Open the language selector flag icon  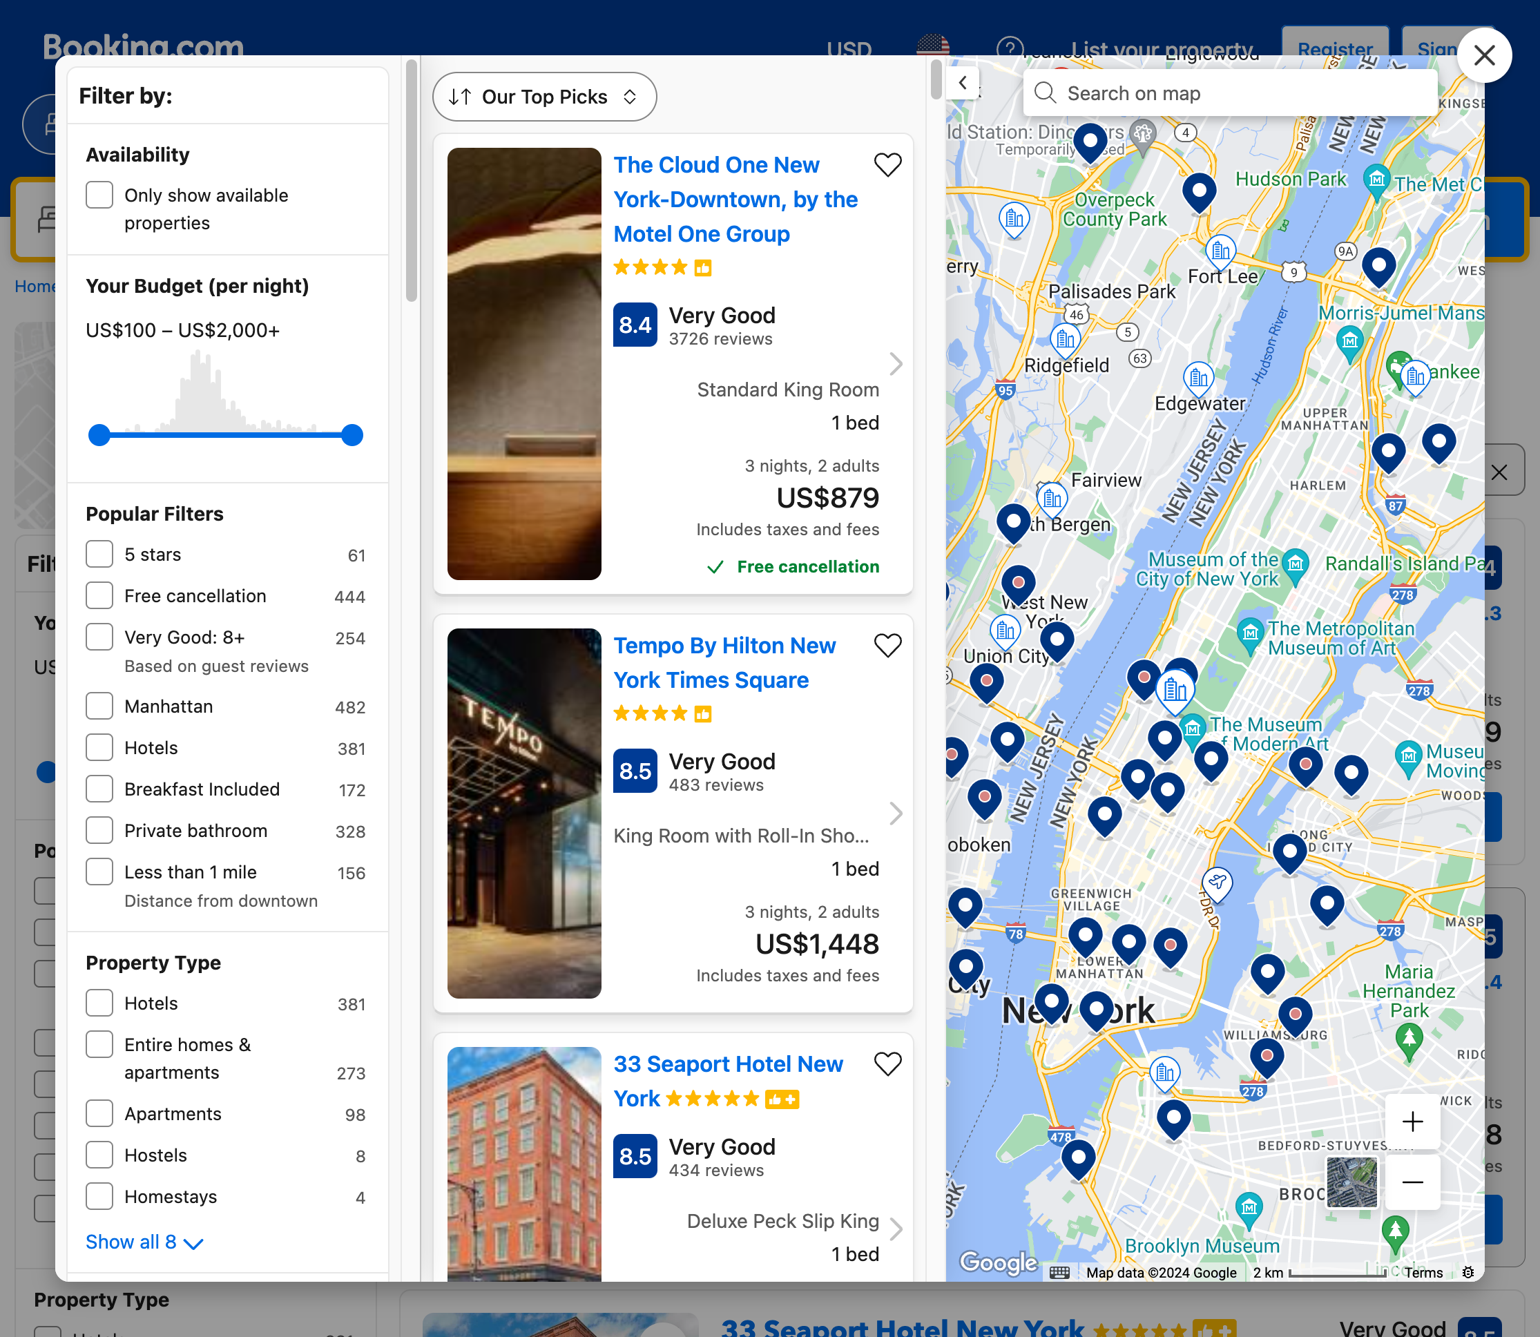(934, 46)
